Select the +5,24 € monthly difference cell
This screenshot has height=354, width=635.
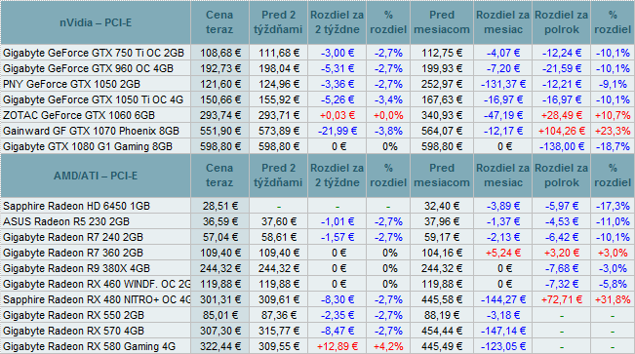click(503, 254)
